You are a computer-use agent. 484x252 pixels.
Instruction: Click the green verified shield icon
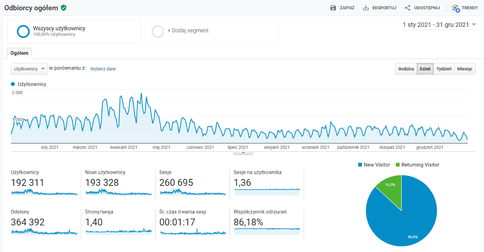tap(63, 8)
